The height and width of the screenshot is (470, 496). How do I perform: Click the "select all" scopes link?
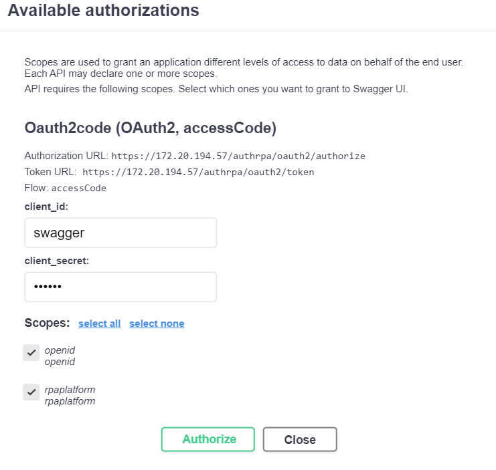(99, 324)
